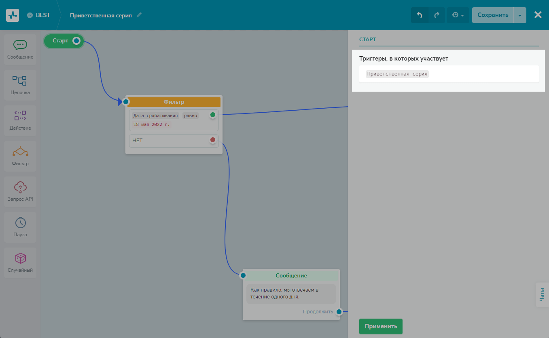
Task: Click the Приветственная серия trigger tag
Action: (396, 74)
